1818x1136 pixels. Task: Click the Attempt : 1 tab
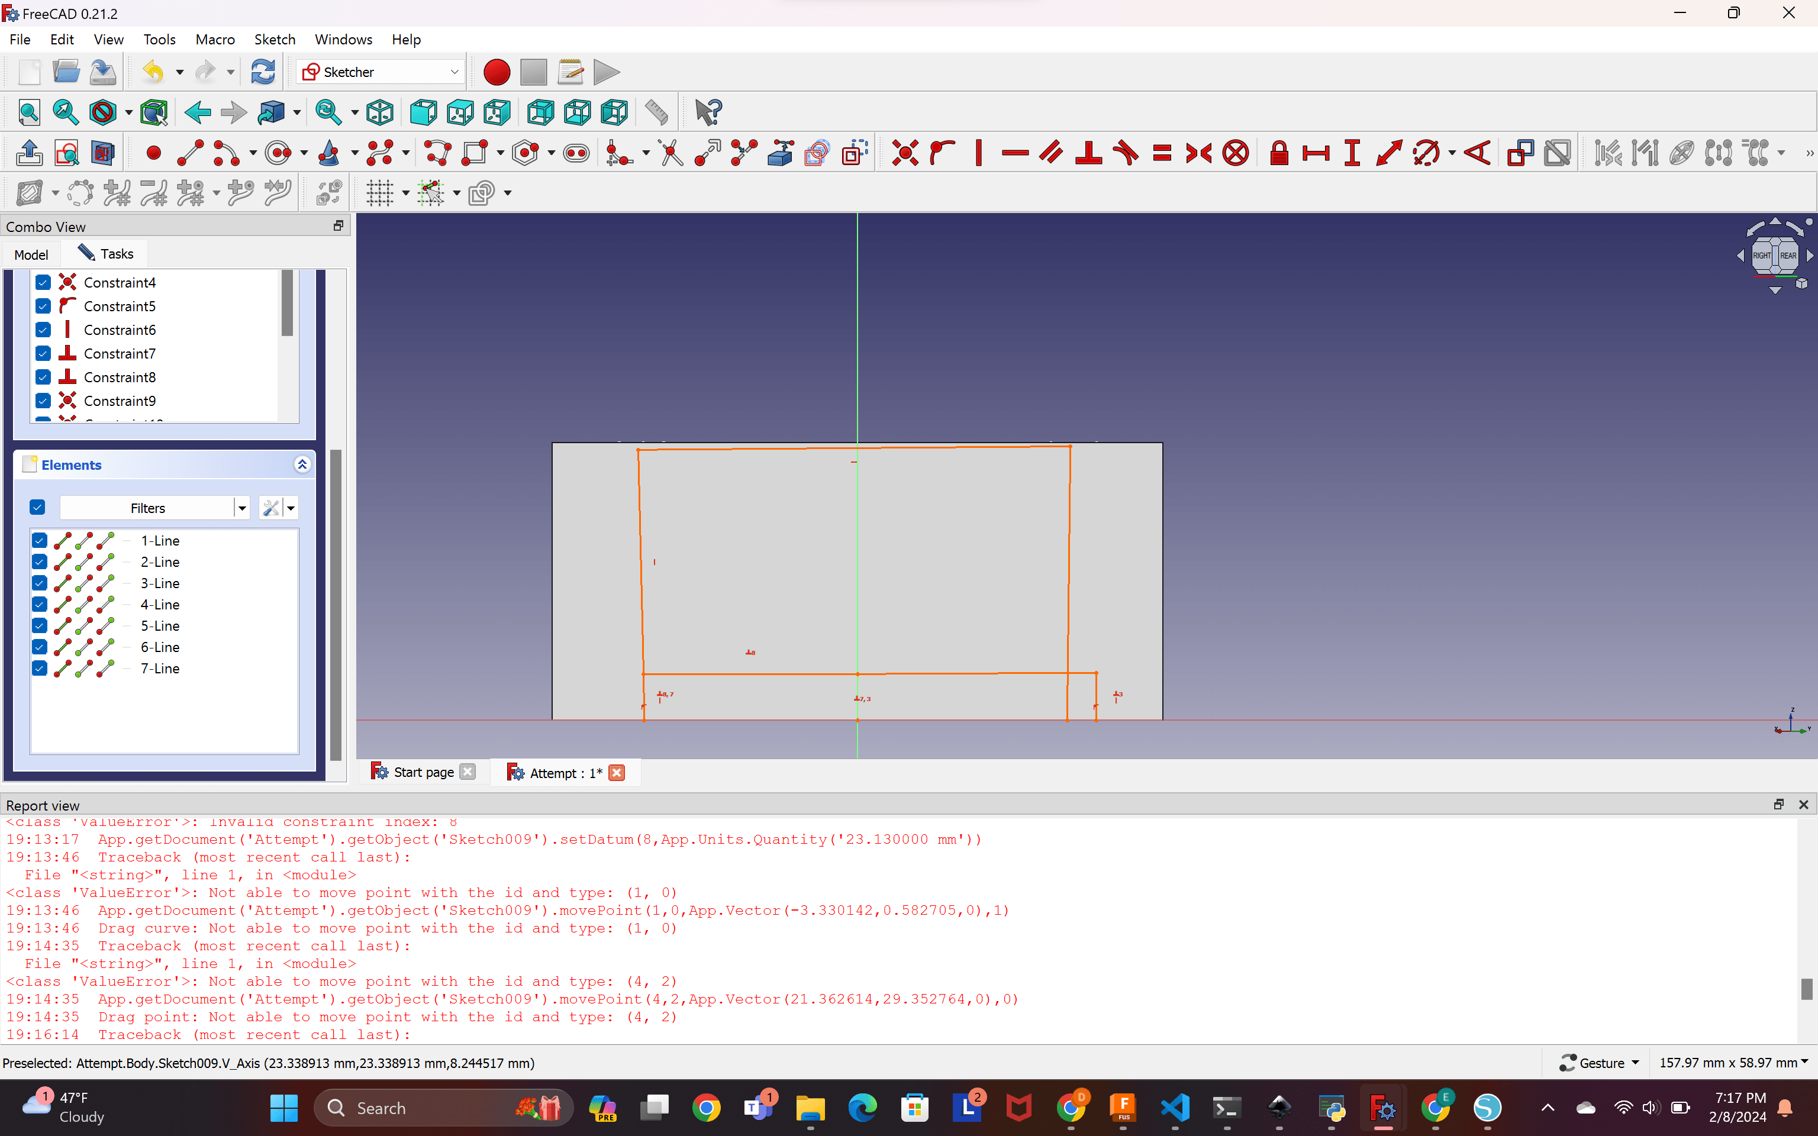pos(563,772)
